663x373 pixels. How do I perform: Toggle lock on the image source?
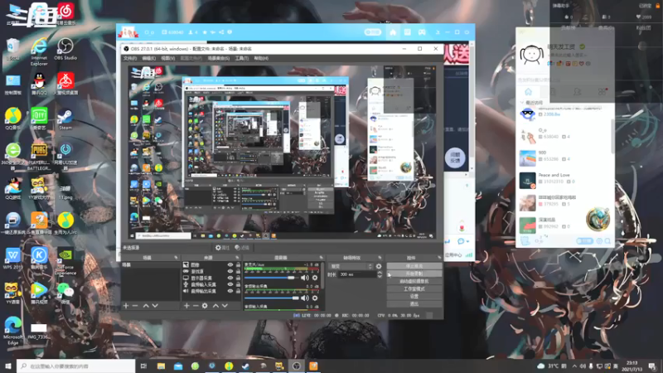pyautogui.click(x=238, y=264)
